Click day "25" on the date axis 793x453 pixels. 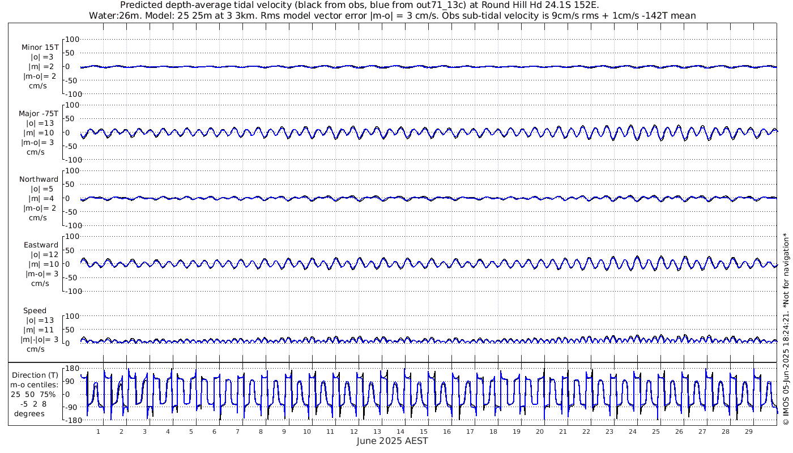[655, 431]
